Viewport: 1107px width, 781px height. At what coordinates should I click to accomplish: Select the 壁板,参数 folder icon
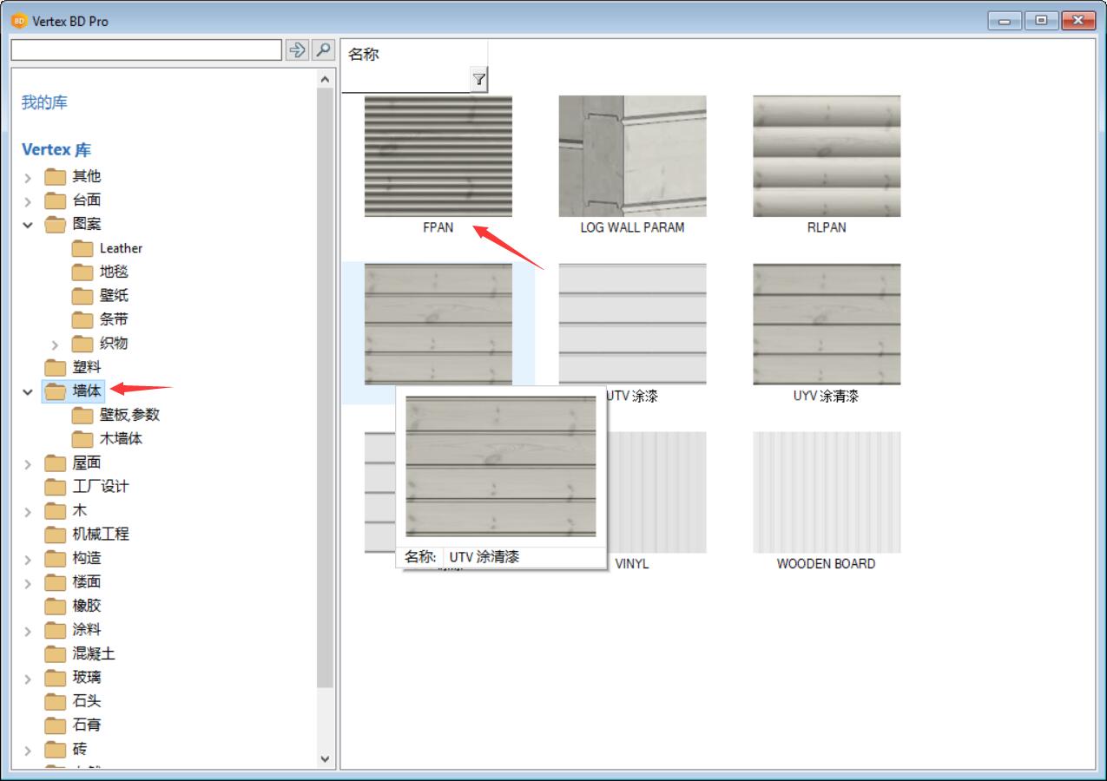pos(82,415)
